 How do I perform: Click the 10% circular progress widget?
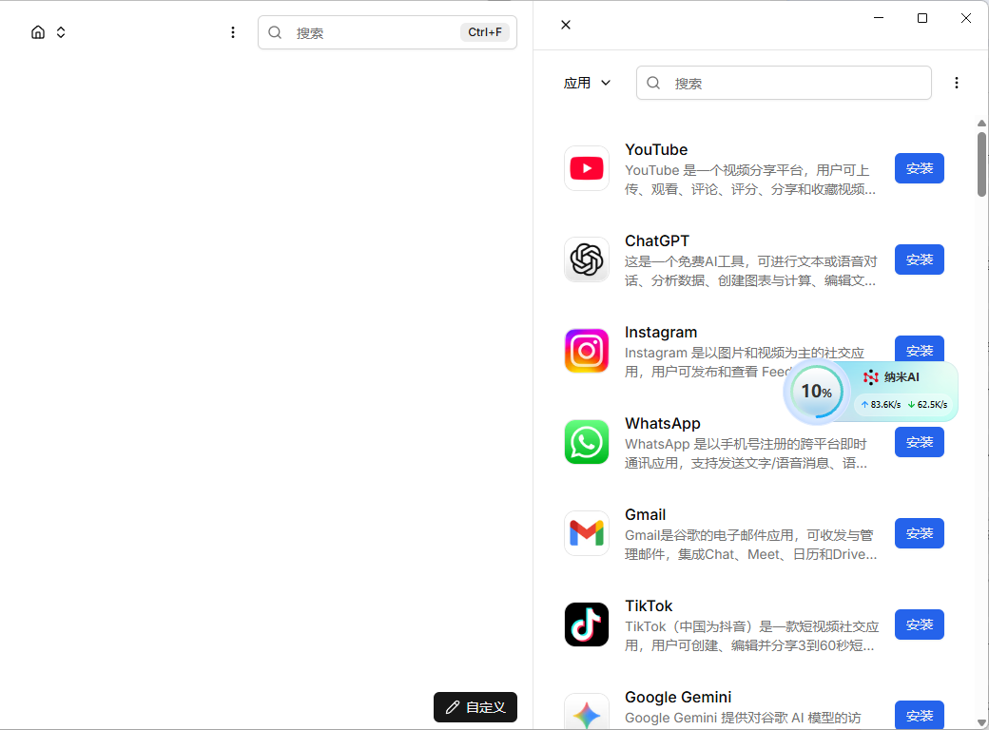coord(817,392)
